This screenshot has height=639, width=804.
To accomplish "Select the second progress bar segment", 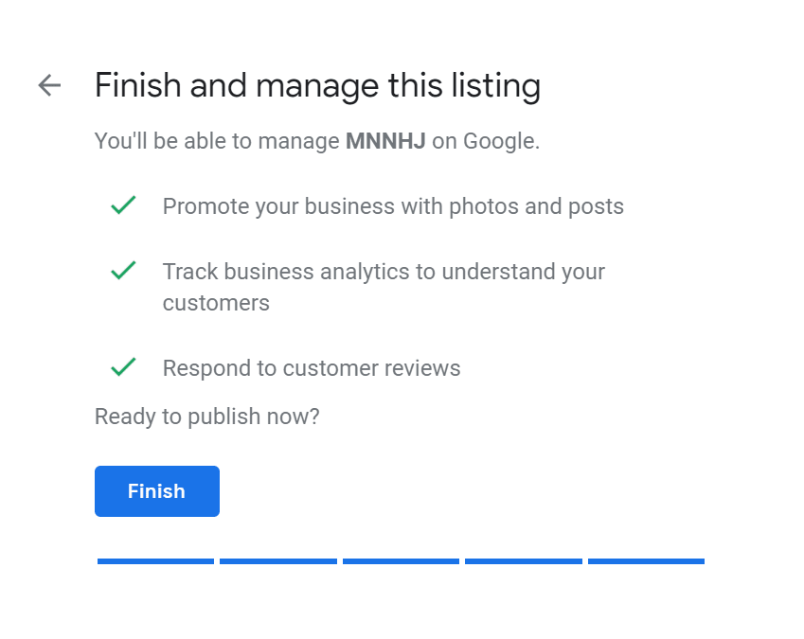I will click(277, 561).
